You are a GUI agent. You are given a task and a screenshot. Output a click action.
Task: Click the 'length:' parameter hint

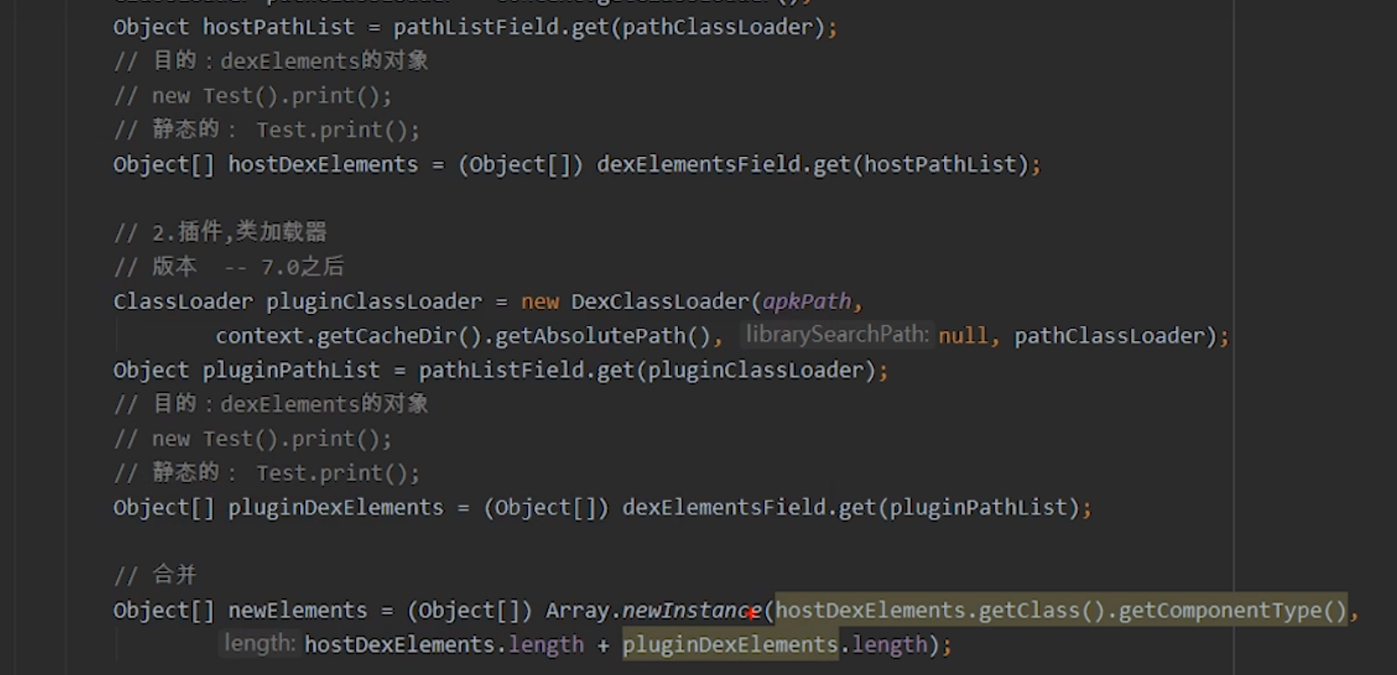tap(259, 644)
